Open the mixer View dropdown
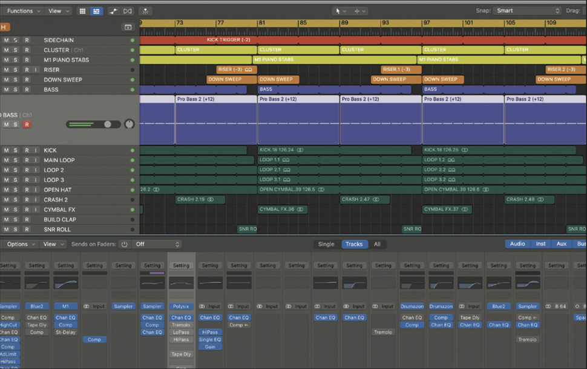 click(x=53, y=244)
